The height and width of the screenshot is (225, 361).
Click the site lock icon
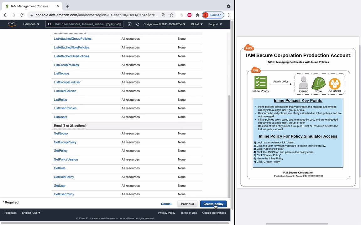point(32,15)
